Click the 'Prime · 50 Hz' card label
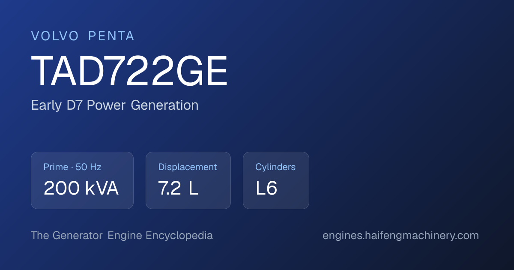 [72, 167]
